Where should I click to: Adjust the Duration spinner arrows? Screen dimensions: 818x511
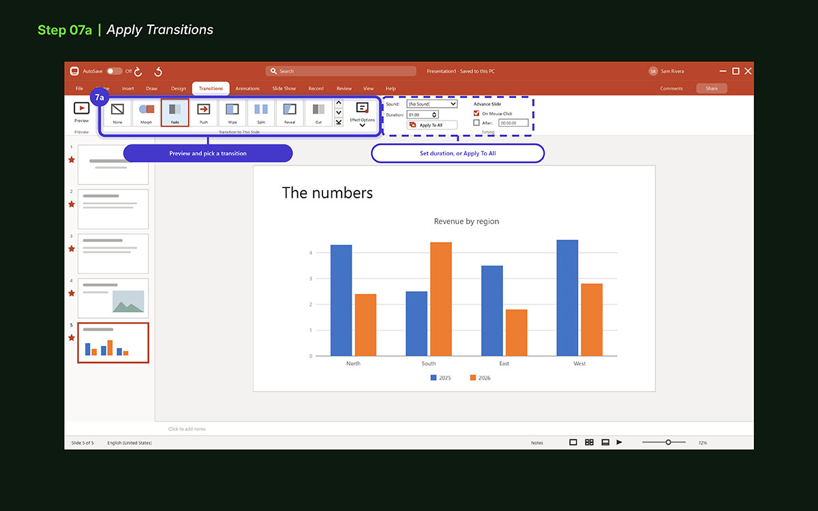point(435,114)
